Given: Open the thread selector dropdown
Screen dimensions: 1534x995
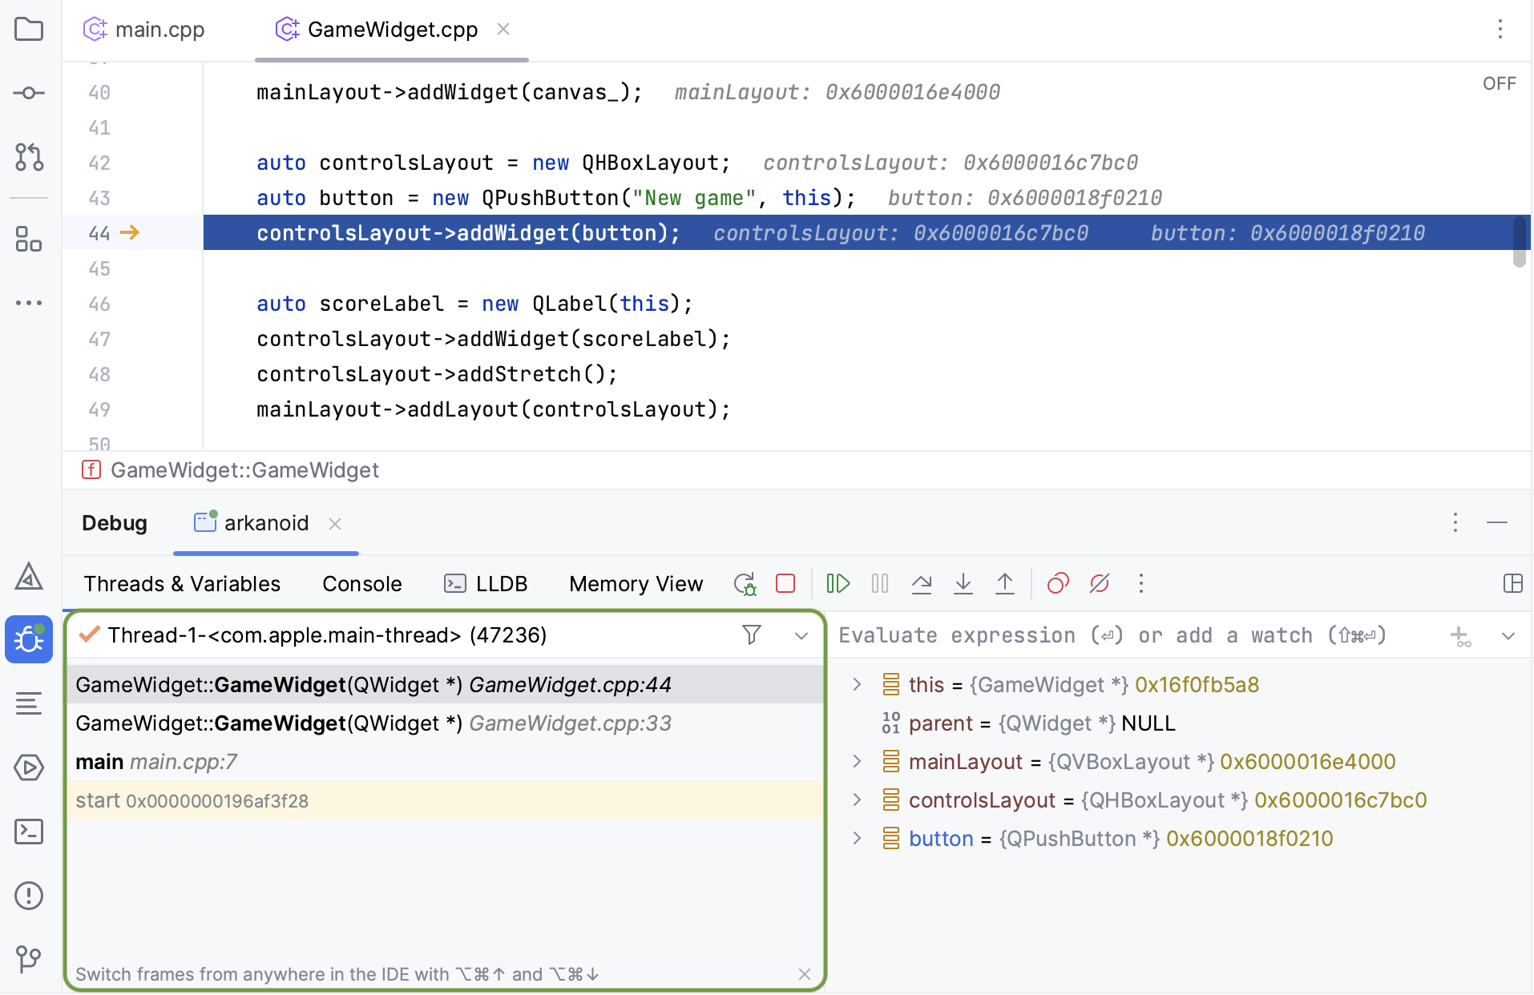Looking at the screenshot, I should click(801, 635).
